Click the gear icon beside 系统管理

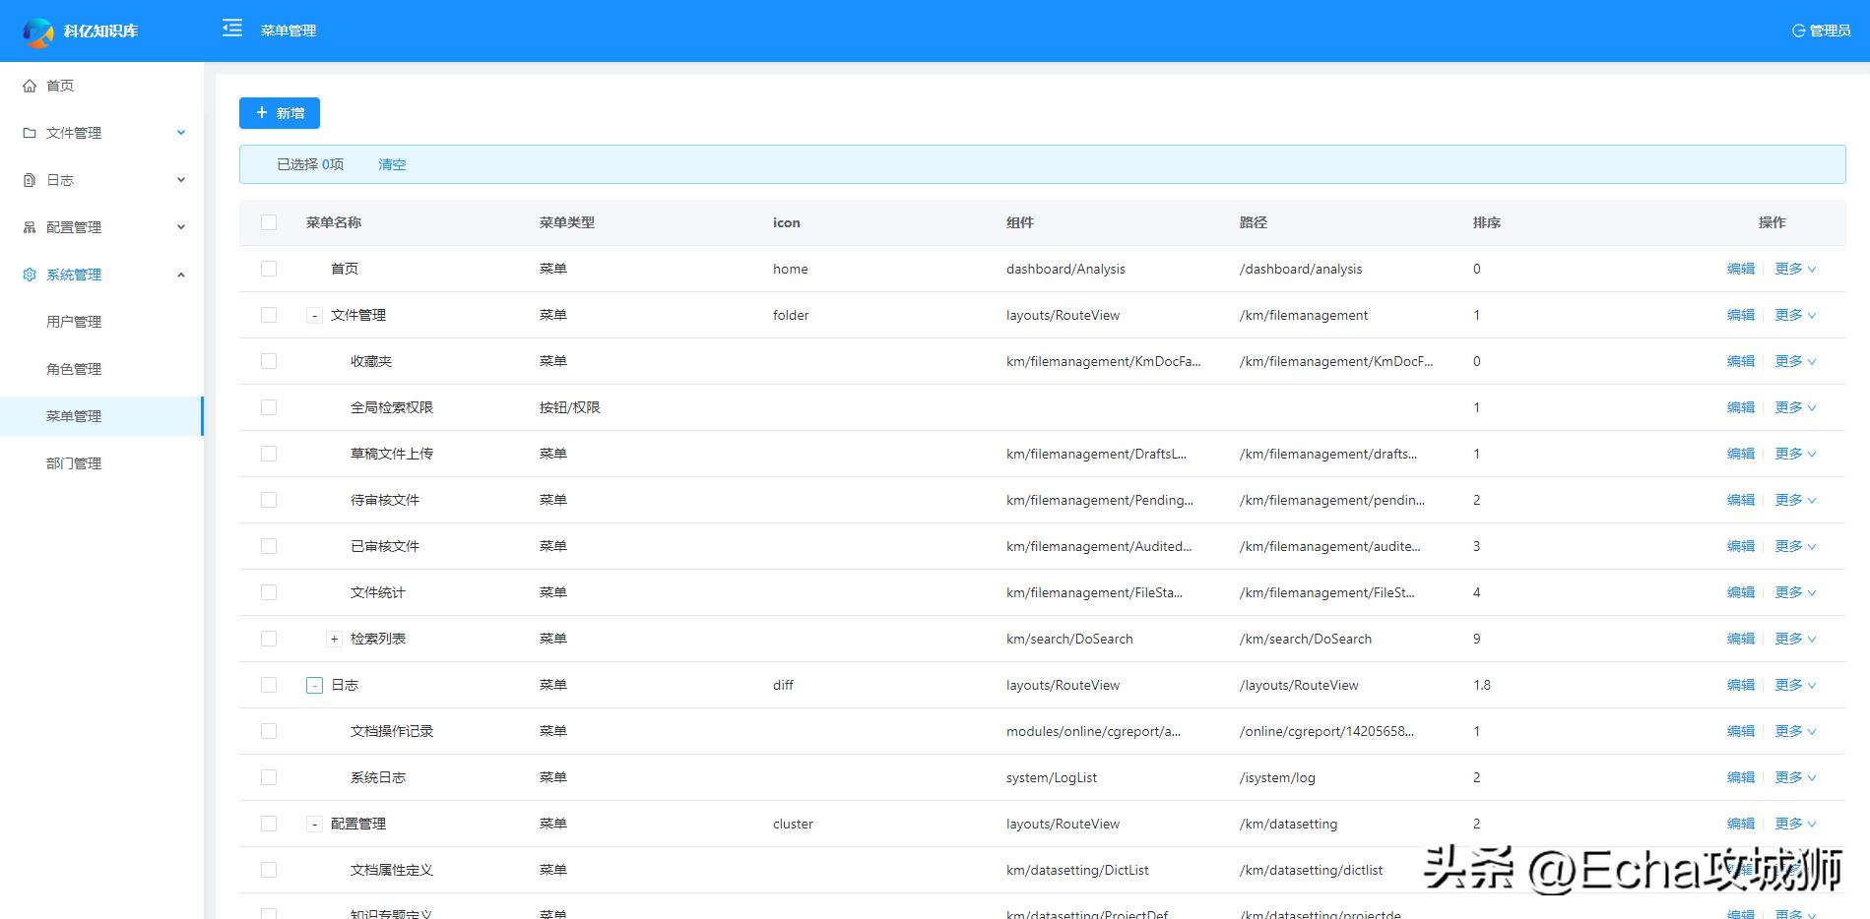(x=30, y=275)
